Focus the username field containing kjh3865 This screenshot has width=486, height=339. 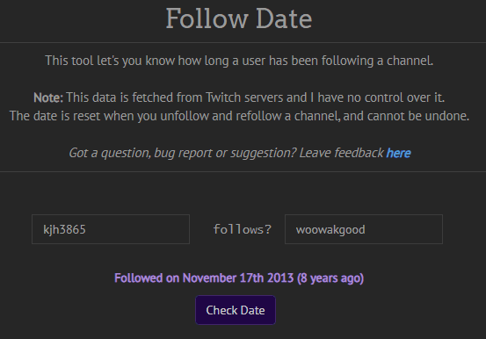111,229
